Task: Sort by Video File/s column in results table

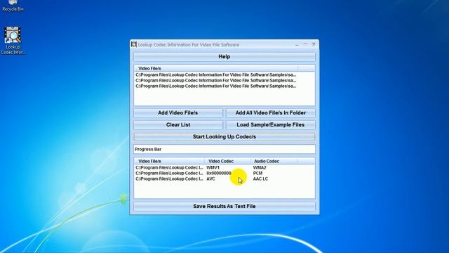Action: pos(169,161)
